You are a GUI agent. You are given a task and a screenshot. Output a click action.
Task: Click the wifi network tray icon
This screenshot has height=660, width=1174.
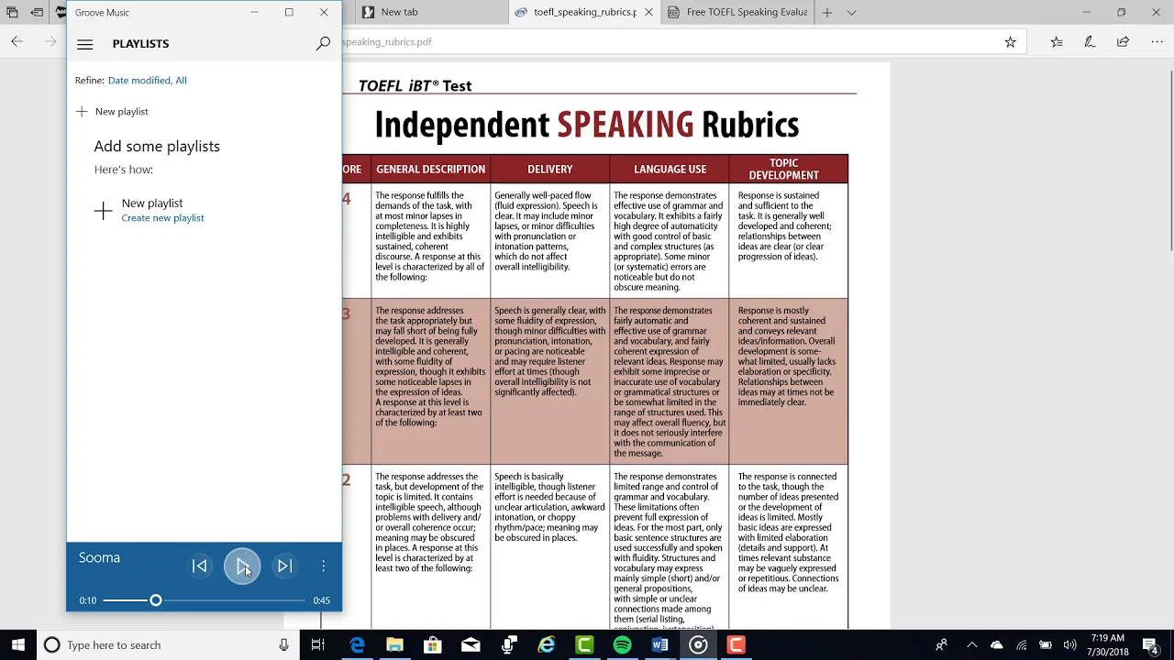pyautogui.click(x=1021, y=645)
